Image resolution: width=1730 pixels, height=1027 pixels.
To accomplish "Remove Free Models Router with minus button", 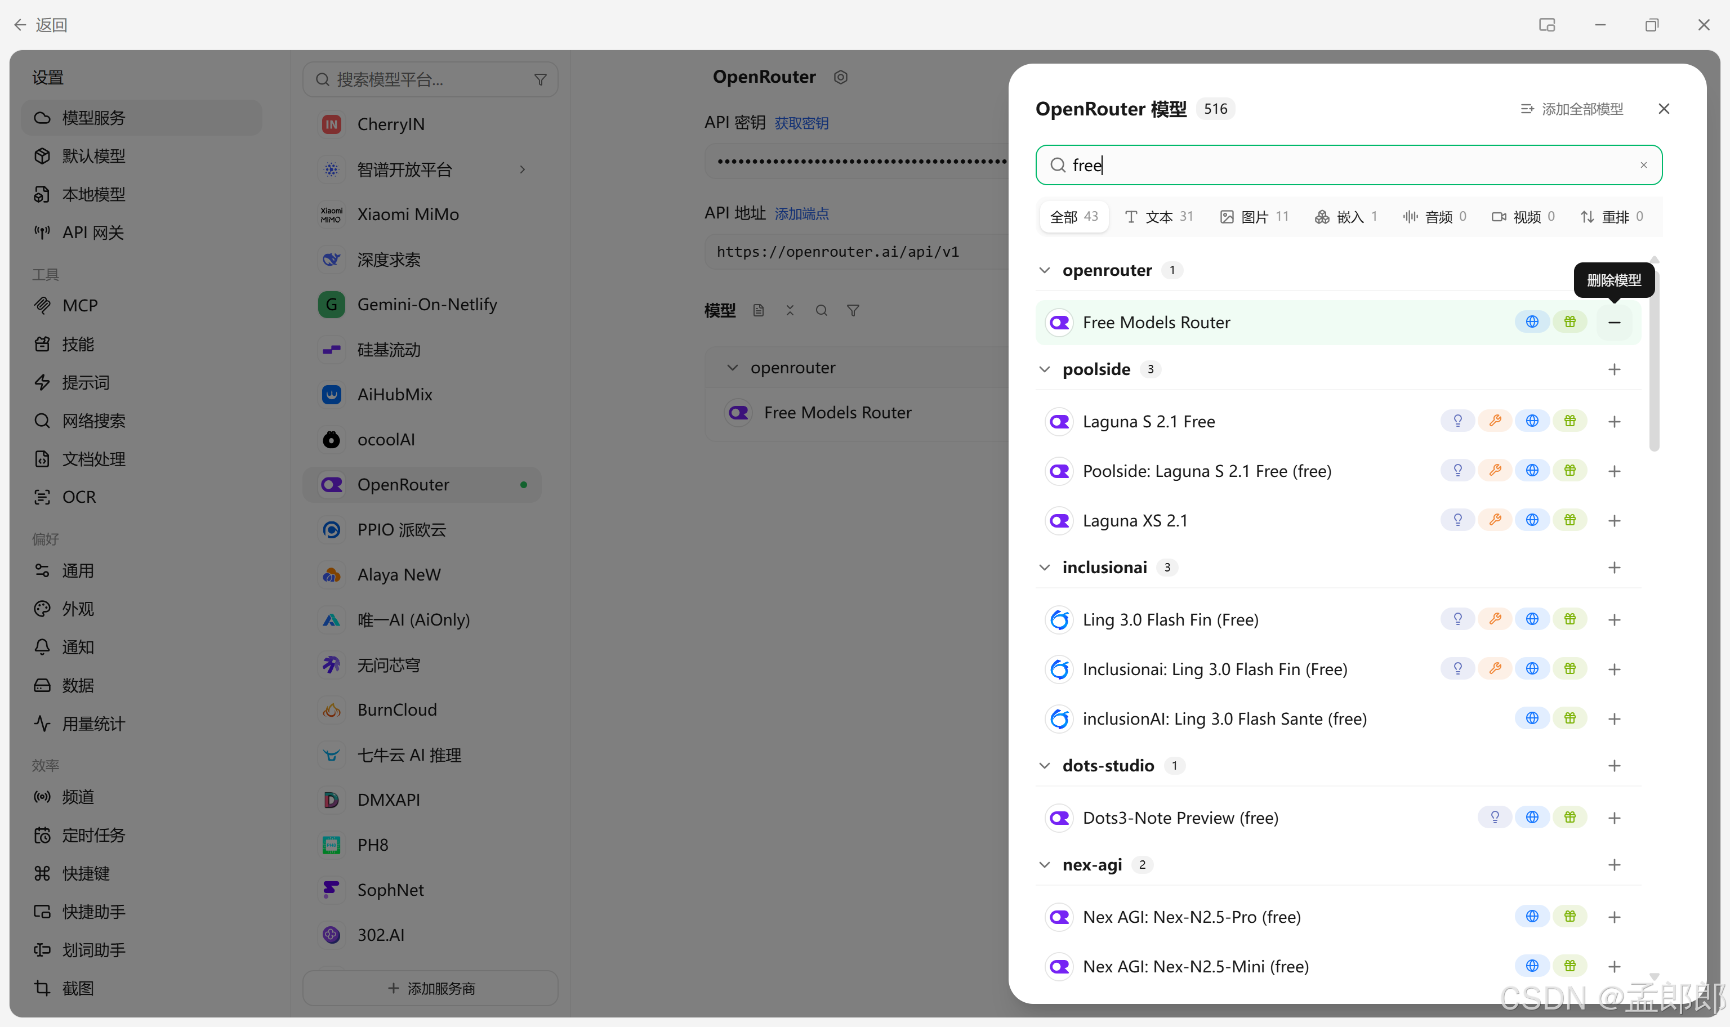I will (x=1614, y=323).
